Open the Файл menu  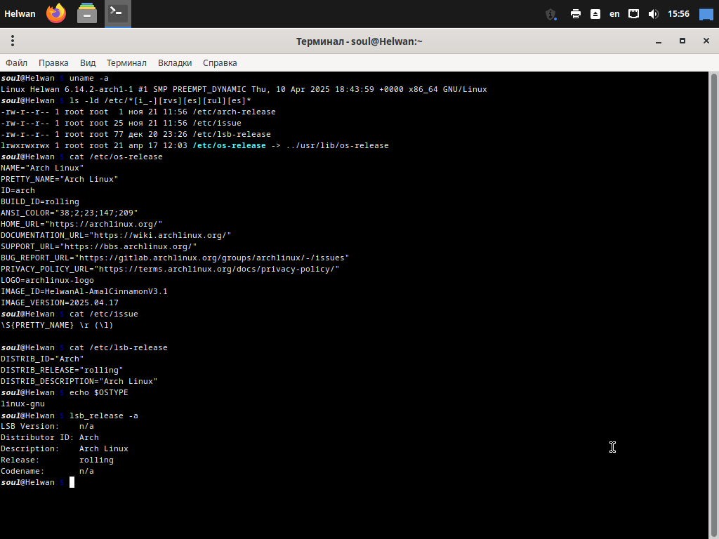(x=17, y=62)
